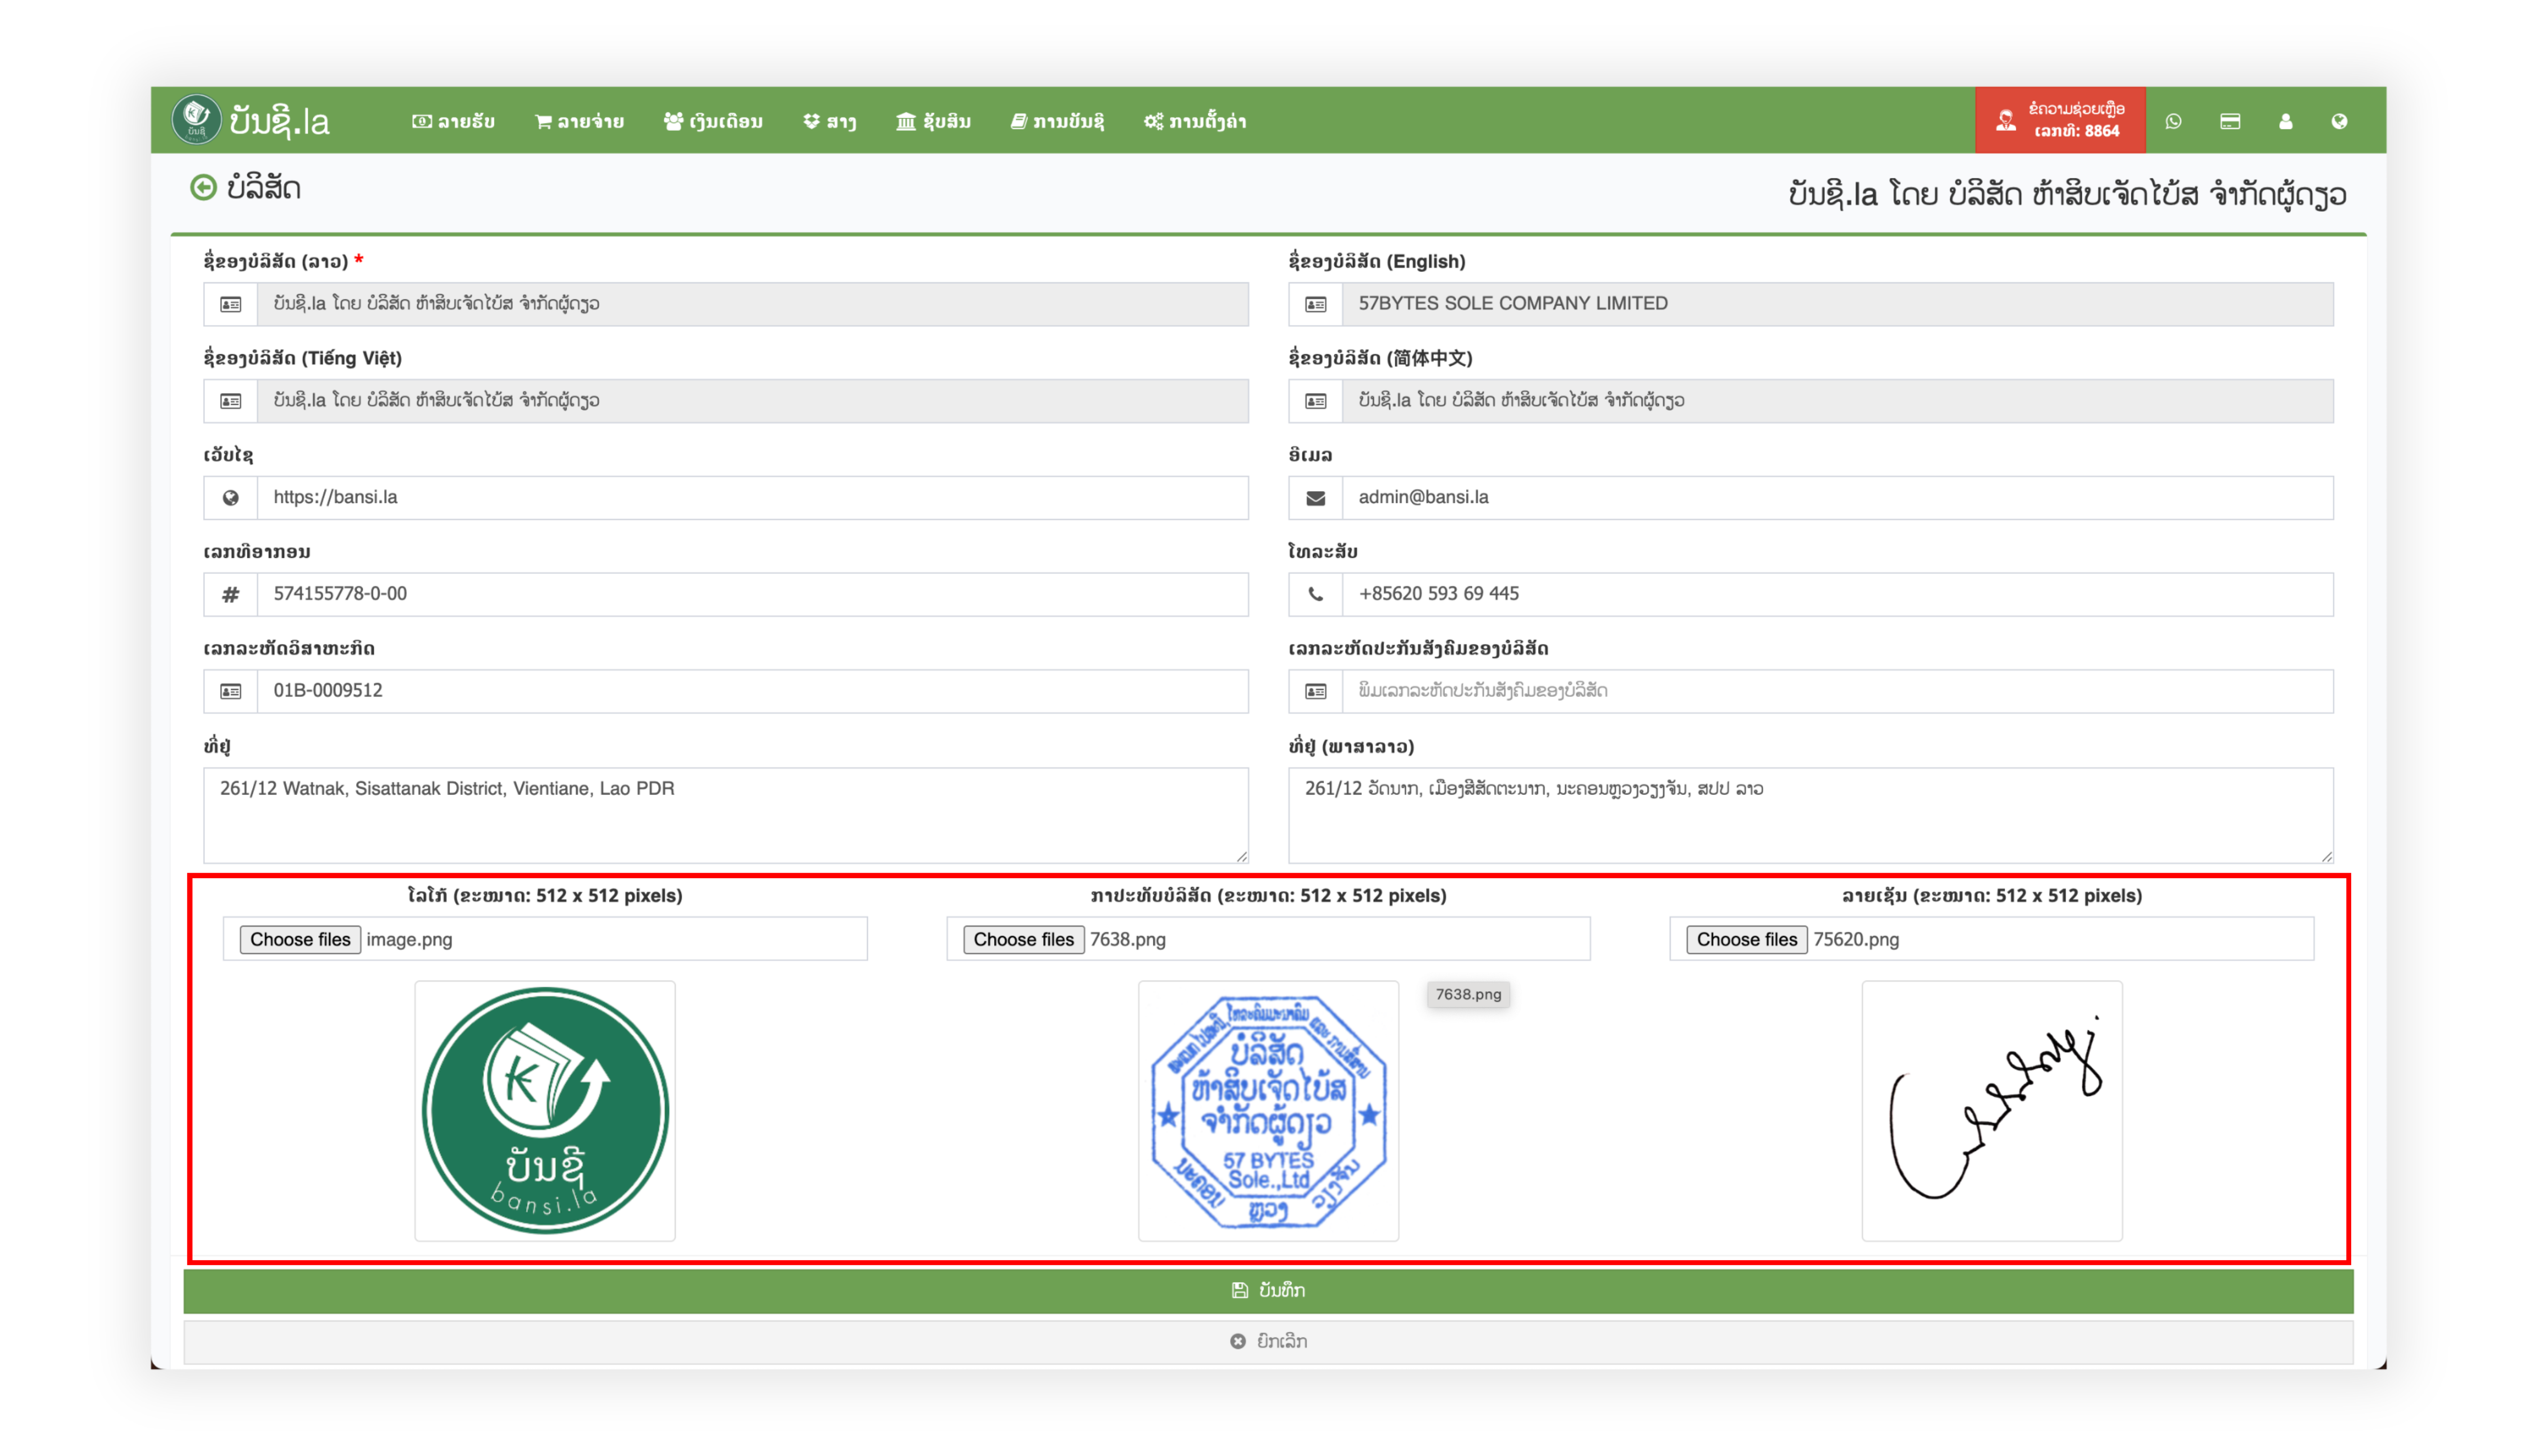The height and width of the screenshot is (1456, 2539).
Task: Click the ID card icon beside 01B-0009512 field
Action: (231, 691)
